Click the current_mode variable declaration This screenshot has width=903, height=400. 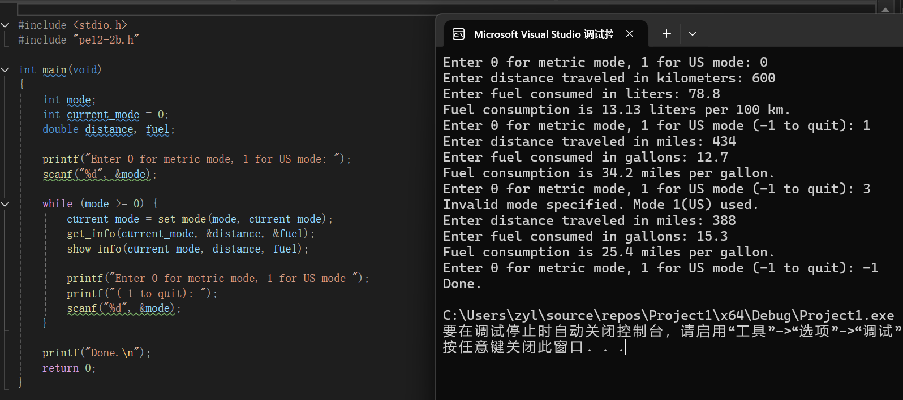[103, 114]
